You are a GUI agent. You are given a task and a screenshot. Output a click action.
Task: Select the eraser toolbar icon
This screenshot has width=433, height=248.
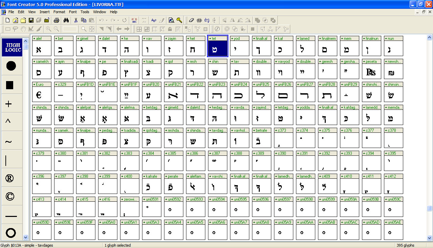[191, 20]
